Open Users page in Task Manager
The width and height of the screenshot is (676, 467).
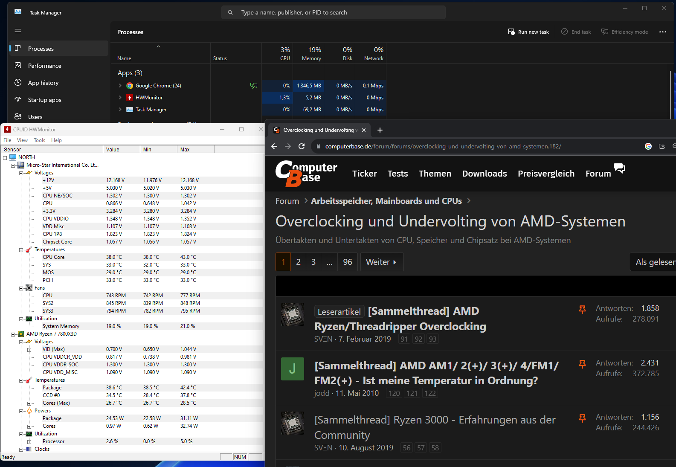coord(59,117)
